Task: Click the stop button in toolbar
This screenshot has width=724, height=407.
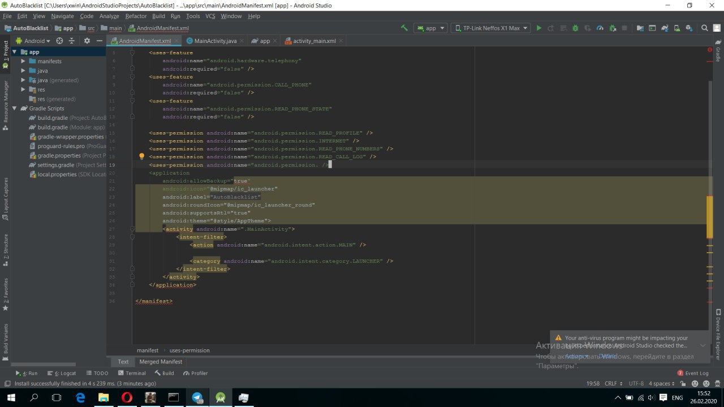Action: click(x=624, y=28)
